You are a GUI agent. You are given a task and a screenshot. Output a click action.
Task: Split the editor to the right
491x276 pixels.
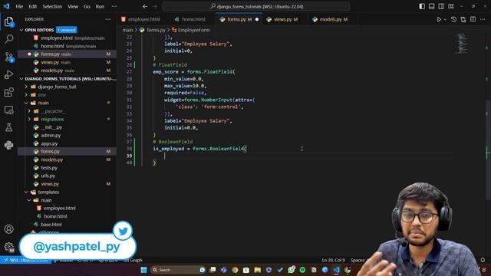[x=473, y=19]
